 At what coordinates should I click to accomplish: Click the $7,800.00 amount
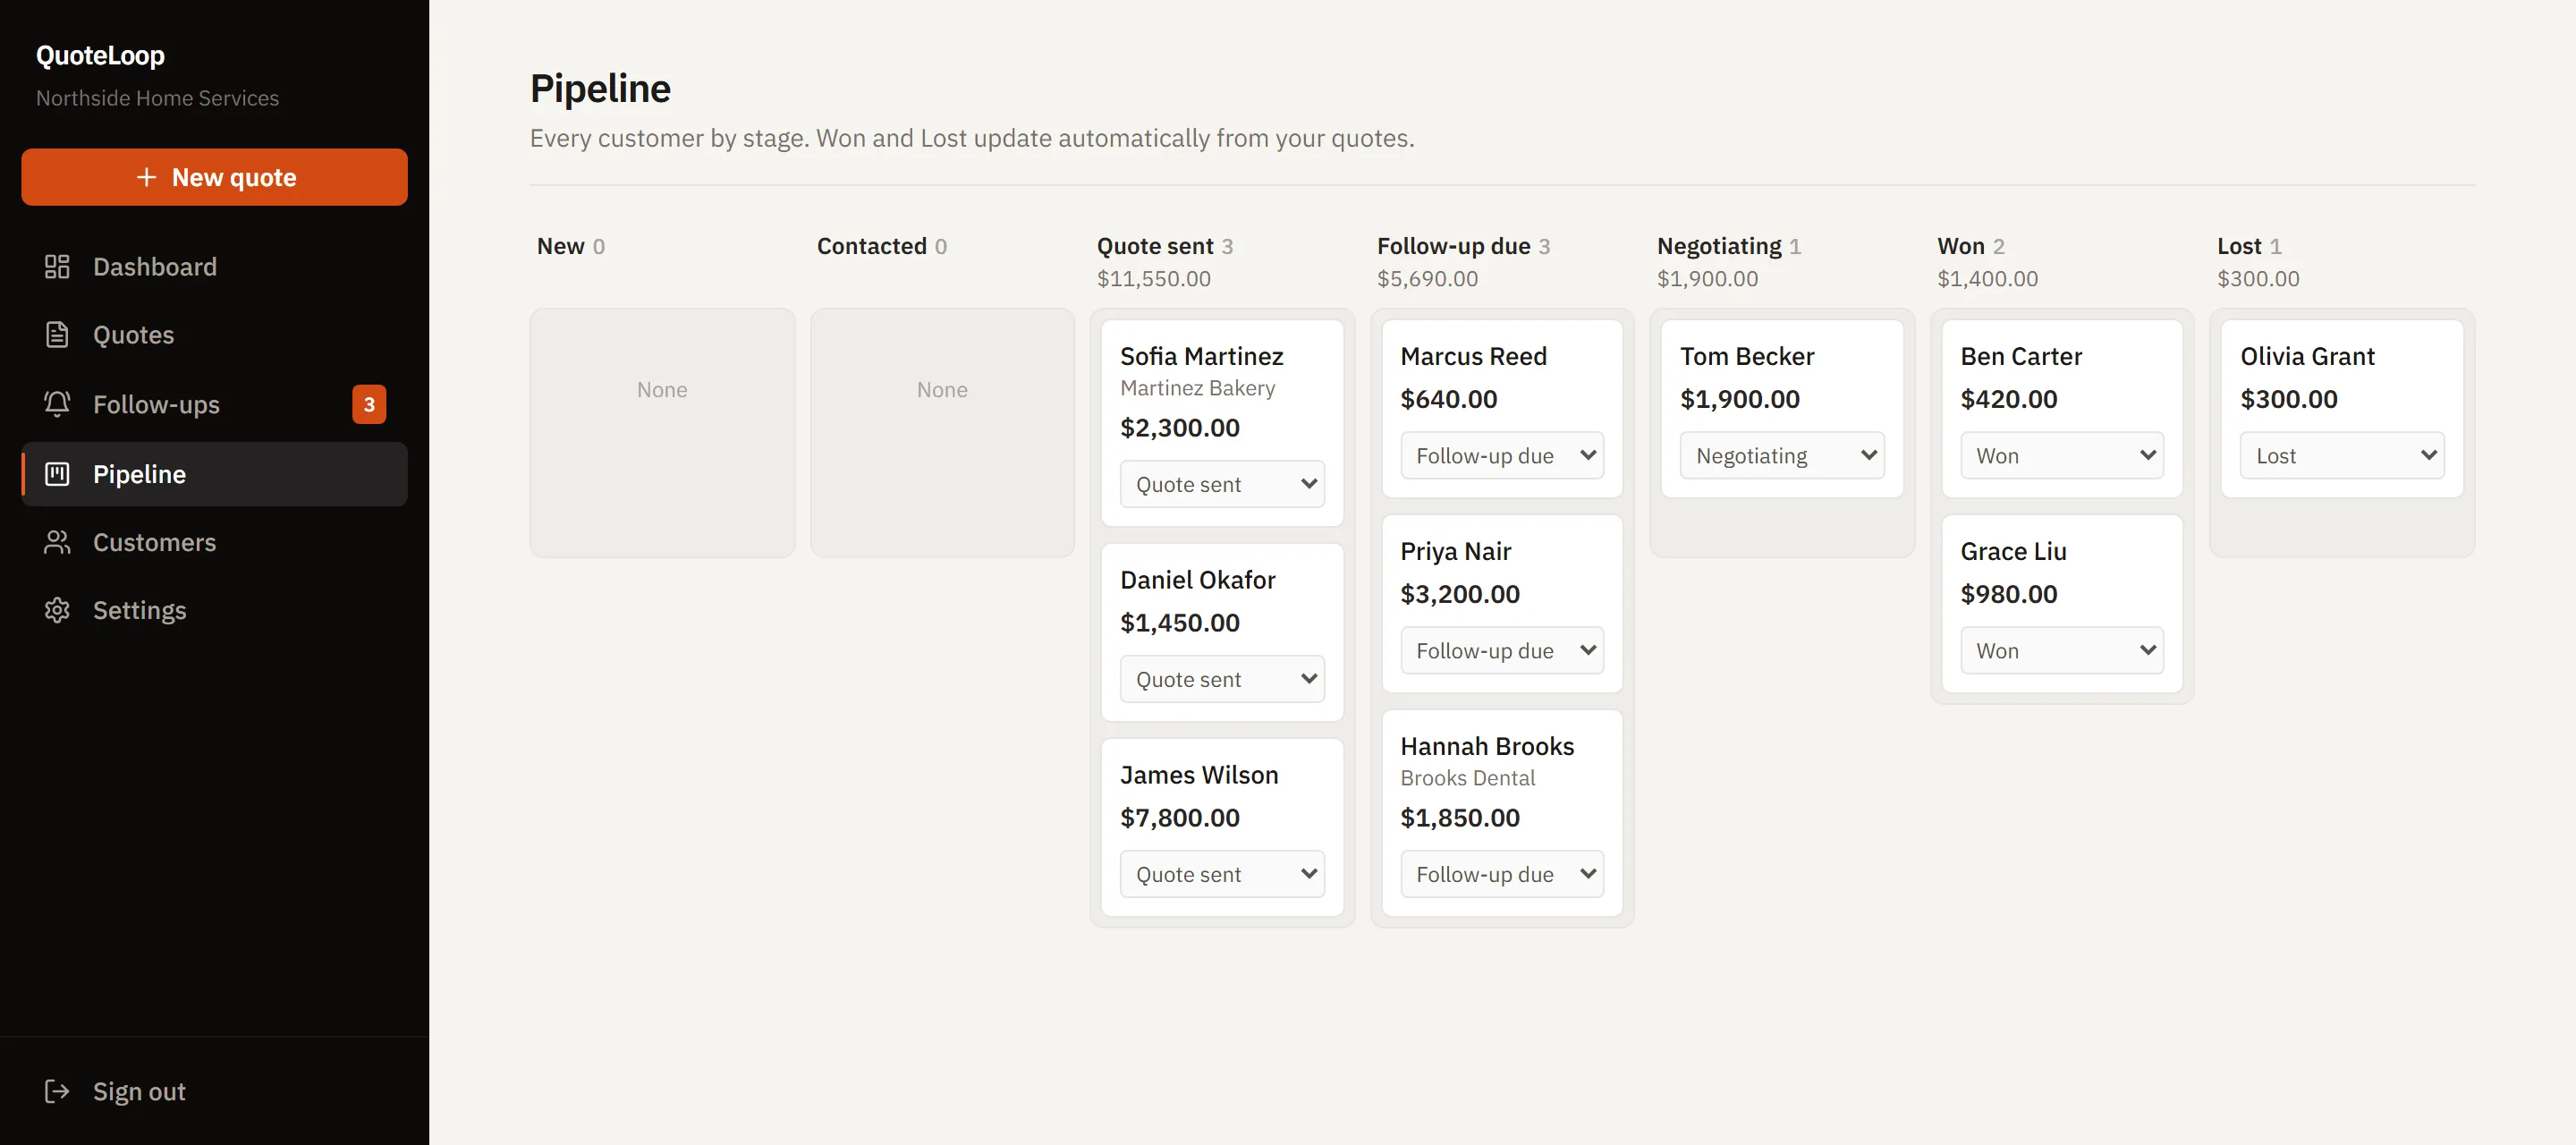click(x=1180, y=817)
